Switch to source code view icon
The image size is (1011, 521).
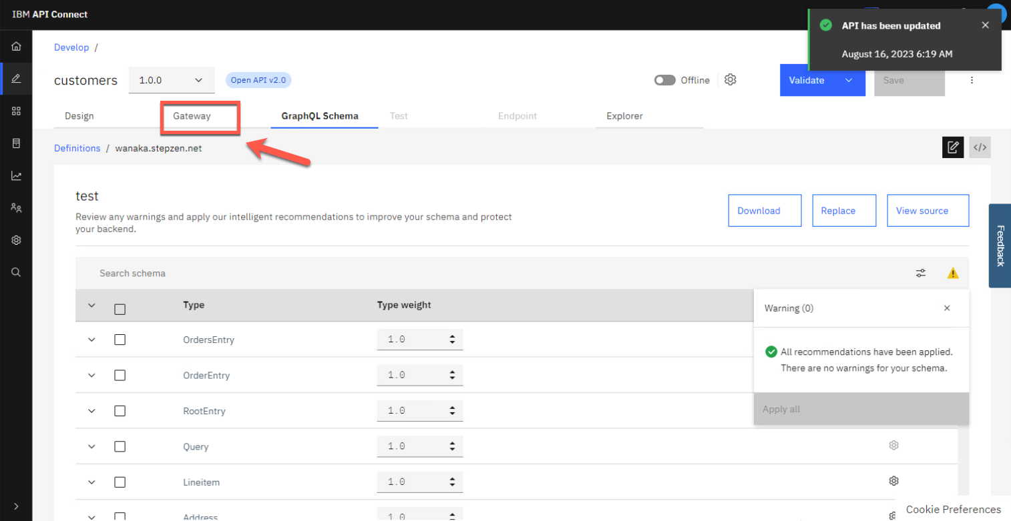(980, 147)
